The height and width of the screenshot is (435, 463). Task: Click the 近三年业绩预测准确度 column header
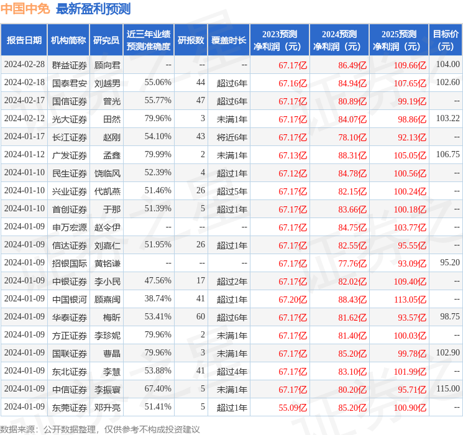(x=149, y=40)
